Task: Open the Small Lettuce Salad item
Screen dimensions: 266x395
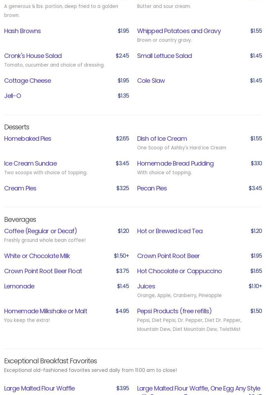Action: click(x=164, y=56)
